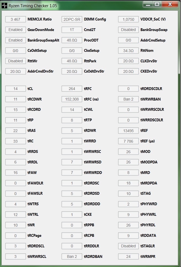
Task: Click the VDDCR_SoC voltage value field
Action: 128,19
